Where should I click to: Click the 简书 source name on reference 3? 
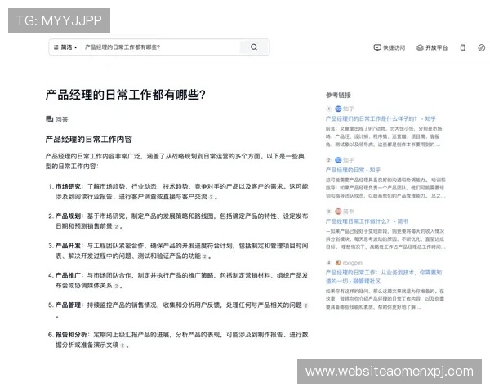[349, 212]
